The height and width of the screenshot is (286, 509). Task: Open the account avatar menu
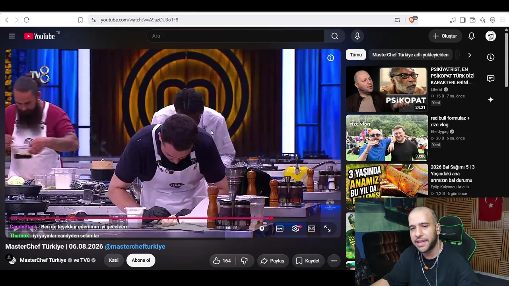click(x=491, y=36)
